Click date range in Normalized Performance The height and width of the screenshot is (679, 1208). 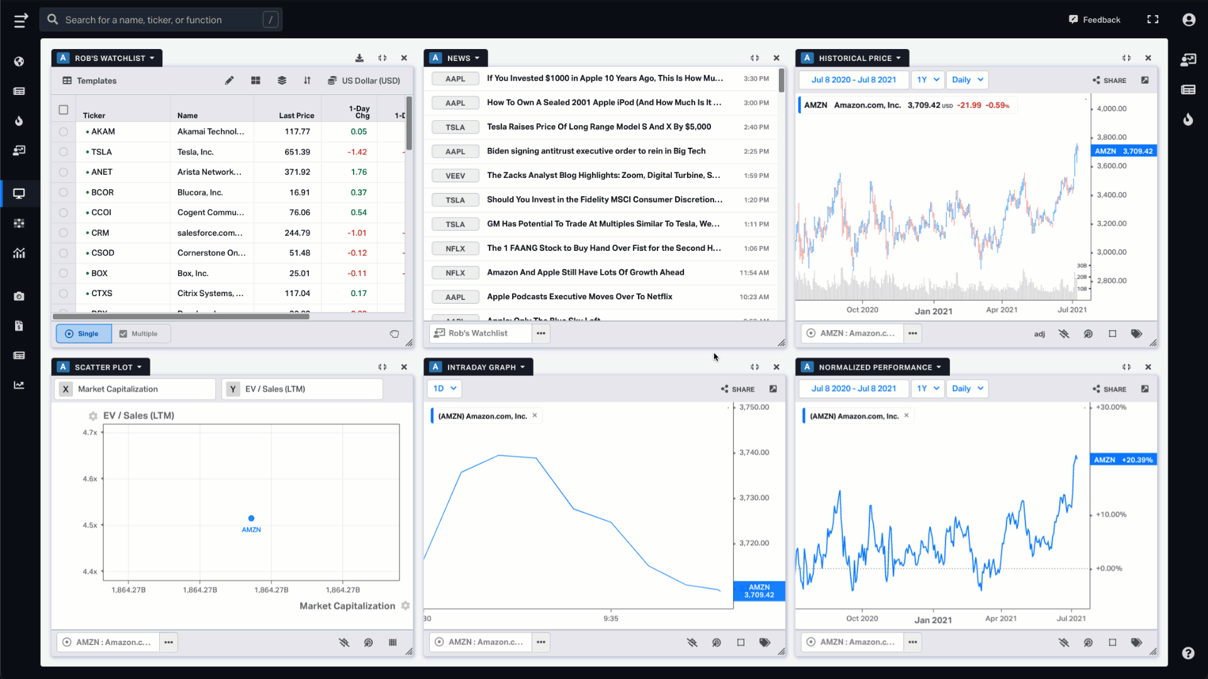tap(854, 389)
